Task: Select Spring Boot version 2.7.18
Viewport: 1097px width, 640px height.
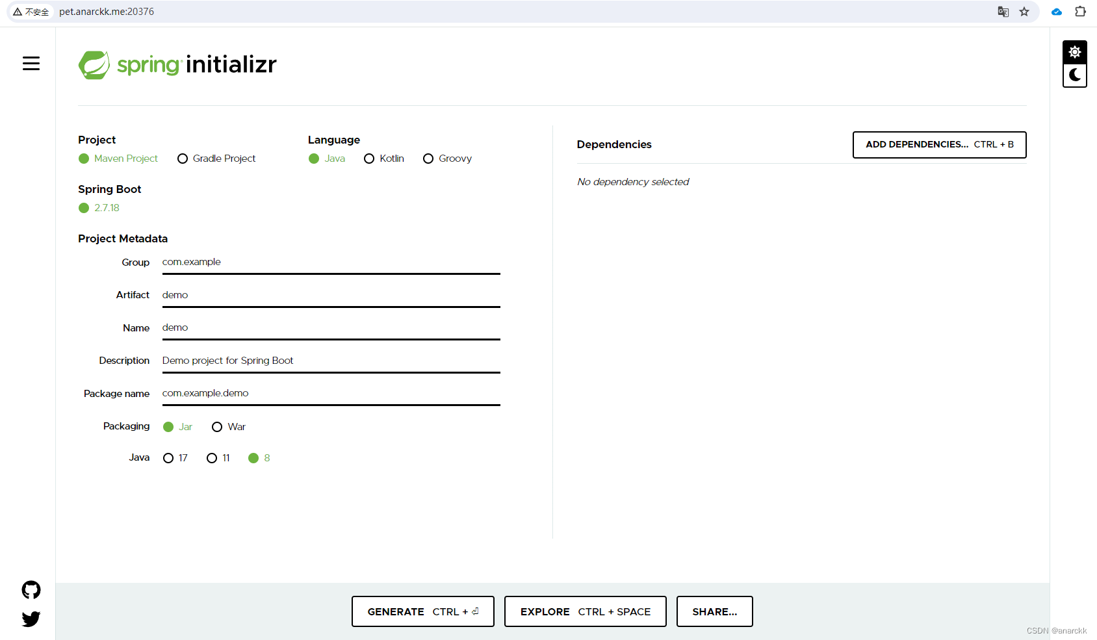Action: tap(99, 208)
